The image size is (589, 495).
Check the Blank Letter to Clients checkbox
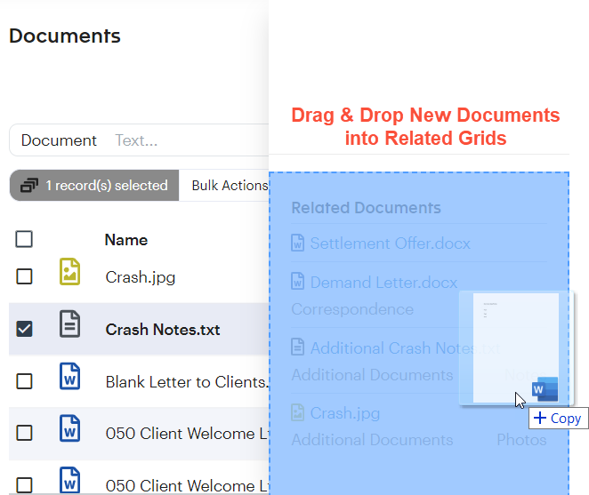pos(24,381)
